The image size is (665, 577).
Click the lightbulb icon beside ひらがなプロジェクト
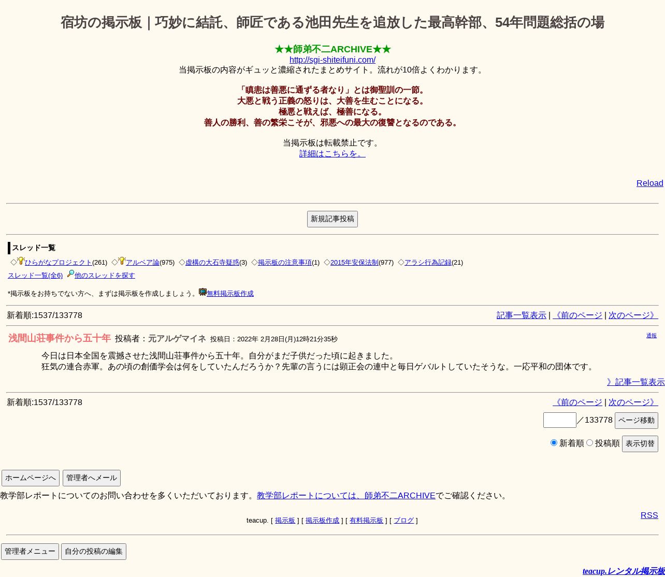[21, 261]
